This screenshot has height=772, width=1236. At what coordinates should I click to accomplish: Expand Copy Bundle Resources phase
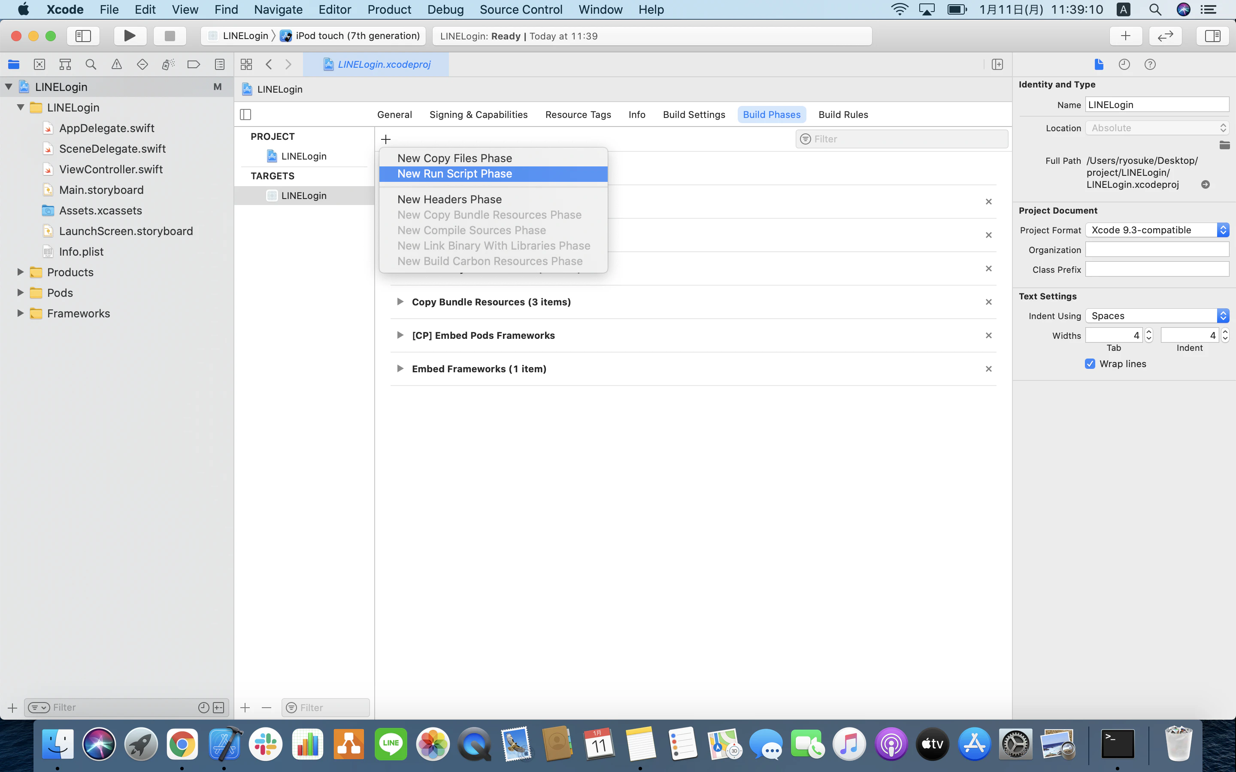pos(400,302)
